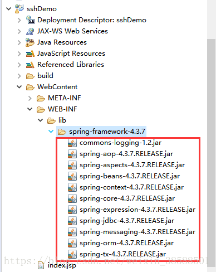Click the spring-beans jar file icon

(x=72, y=176)
